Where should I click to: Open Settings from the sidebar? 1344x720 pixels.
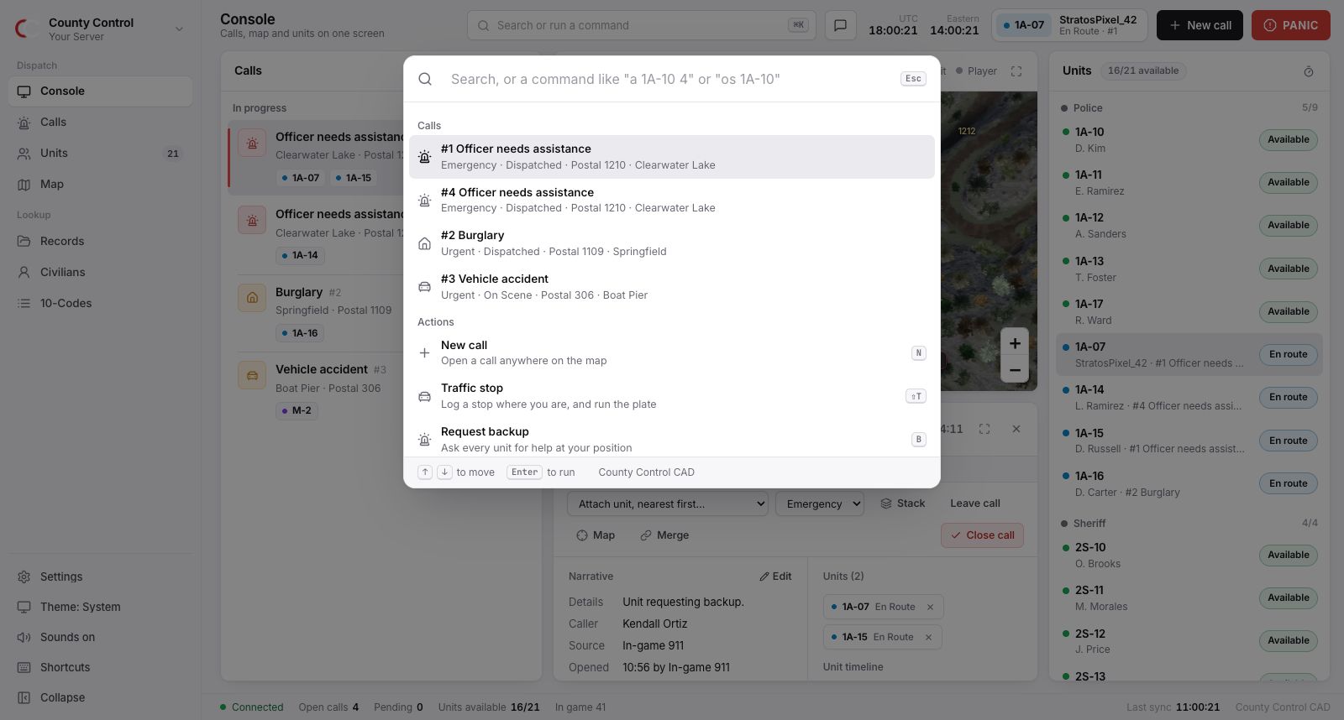click(x=101, y=577)
